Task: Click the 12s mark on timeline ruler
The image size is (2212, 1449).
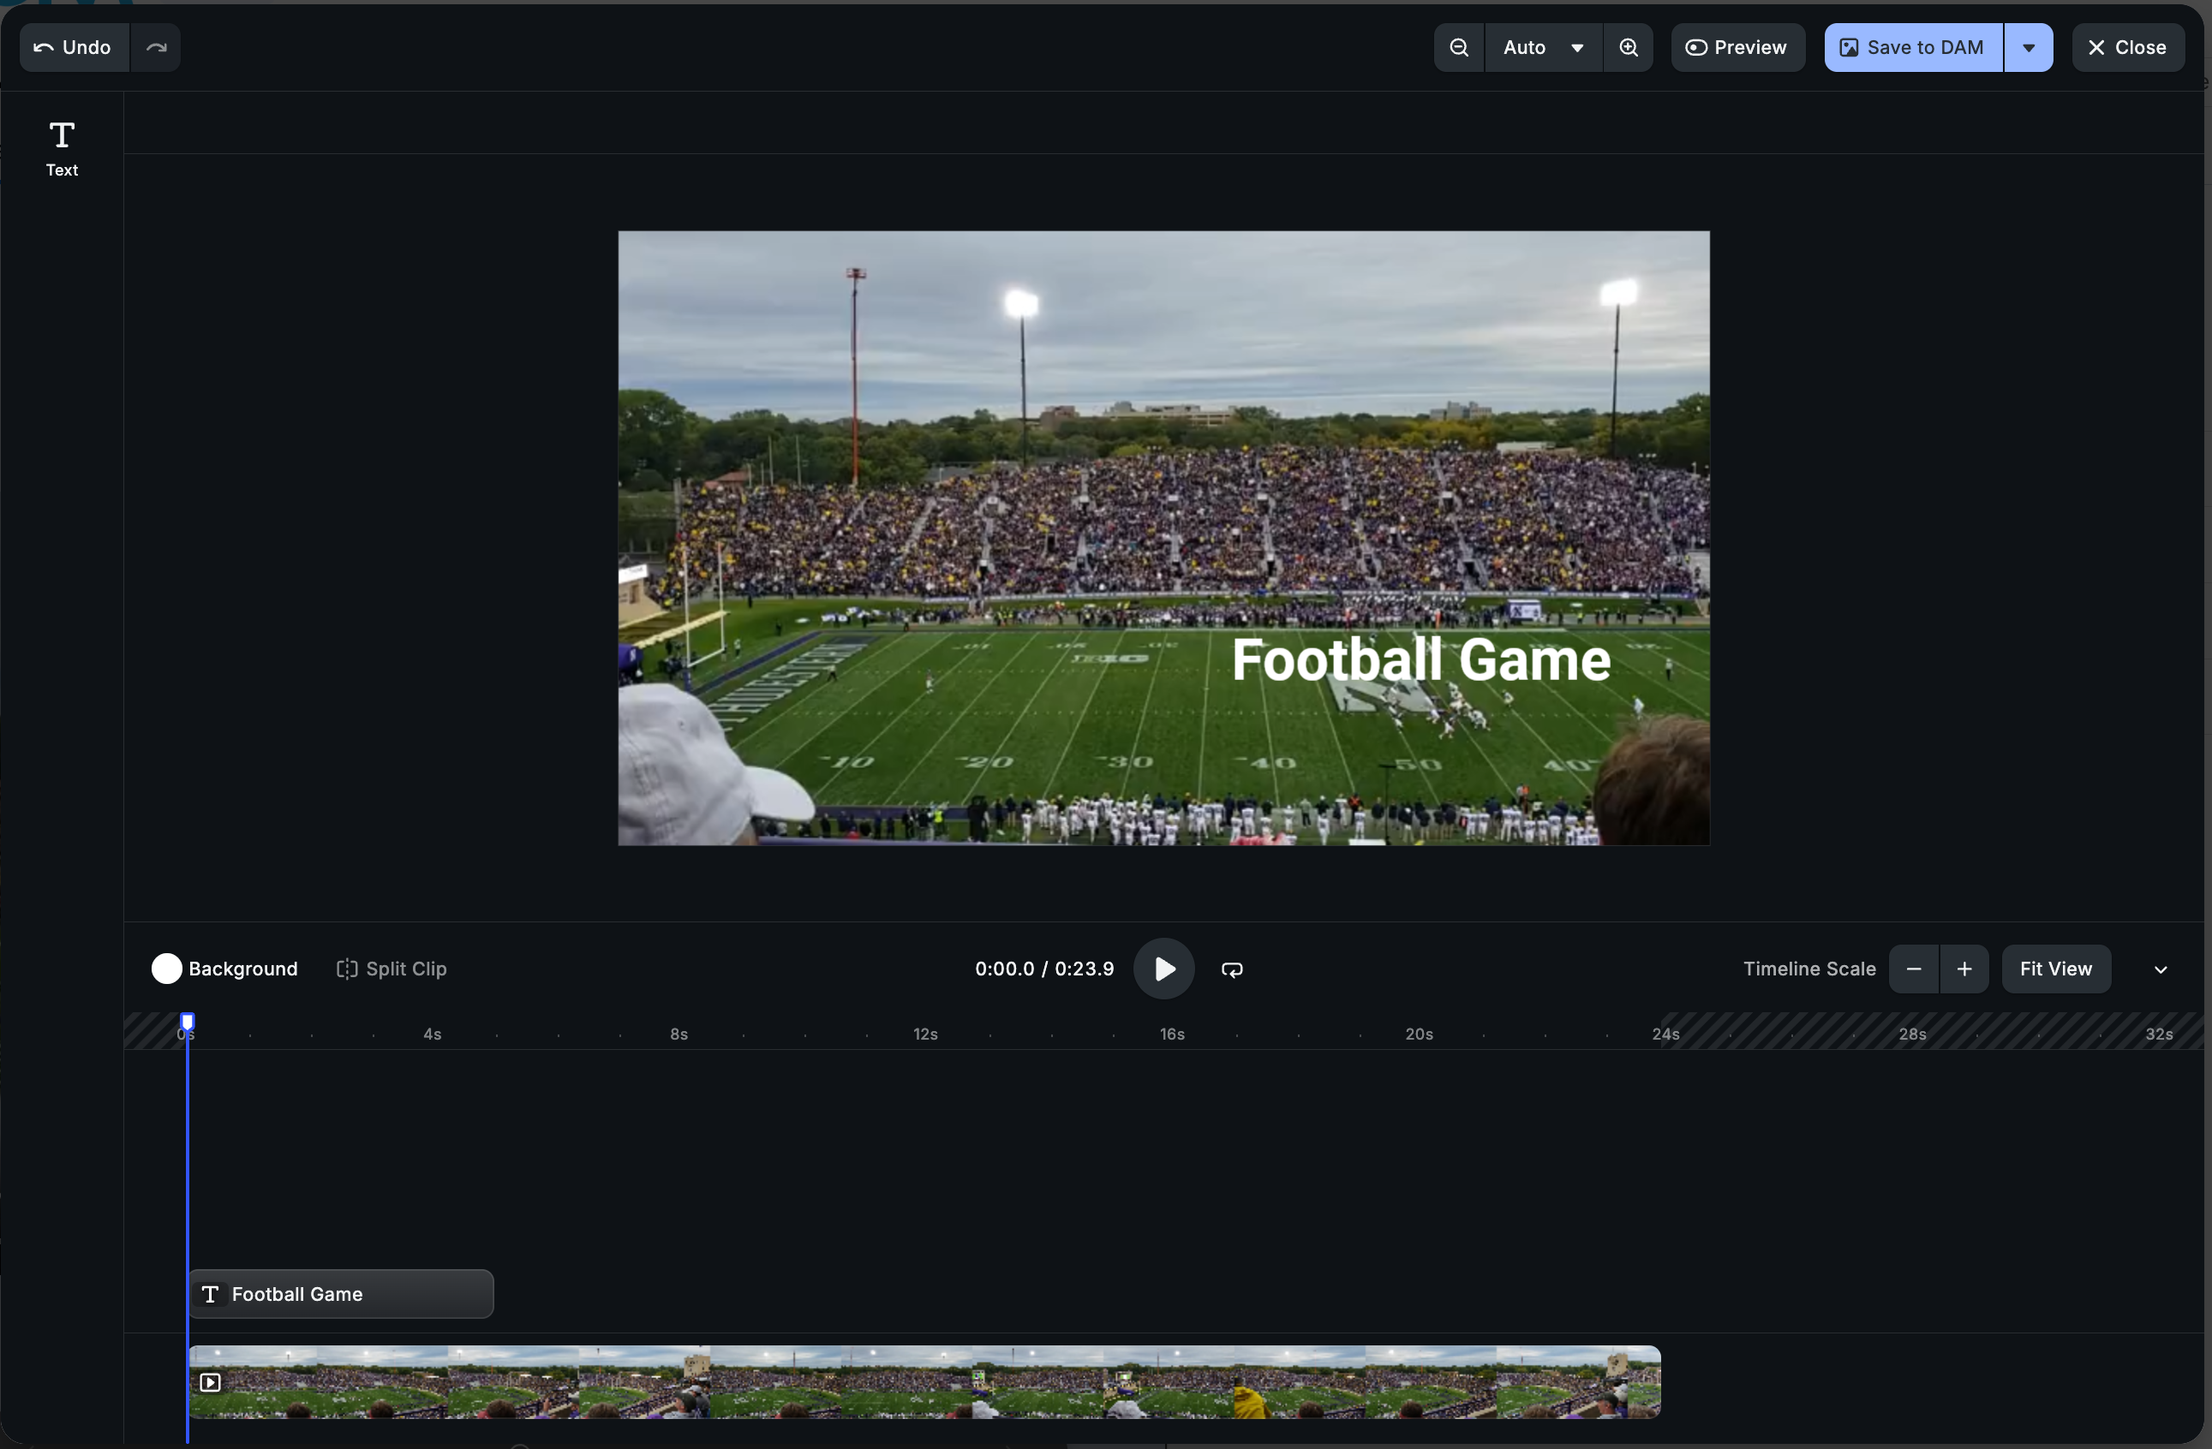Action: coord(927,1033)
